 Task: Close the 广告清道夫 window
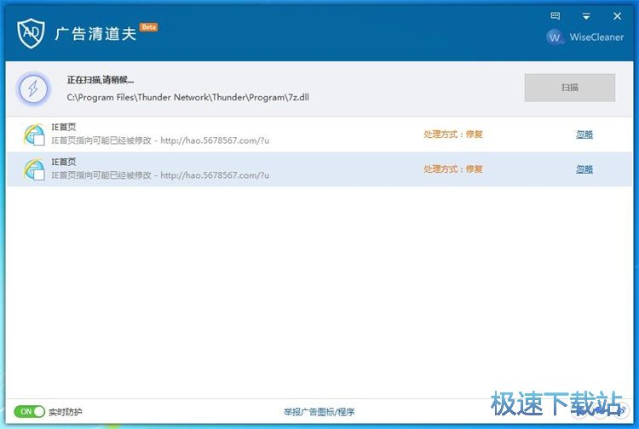click(x=617, y=16)
